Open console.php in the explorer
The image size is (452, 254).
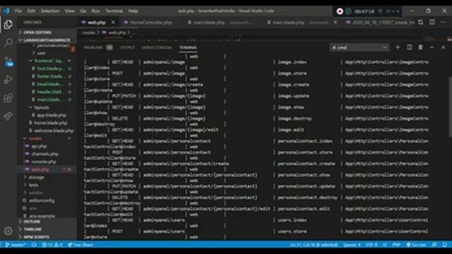pyautogui.click(x=44, y=162)
